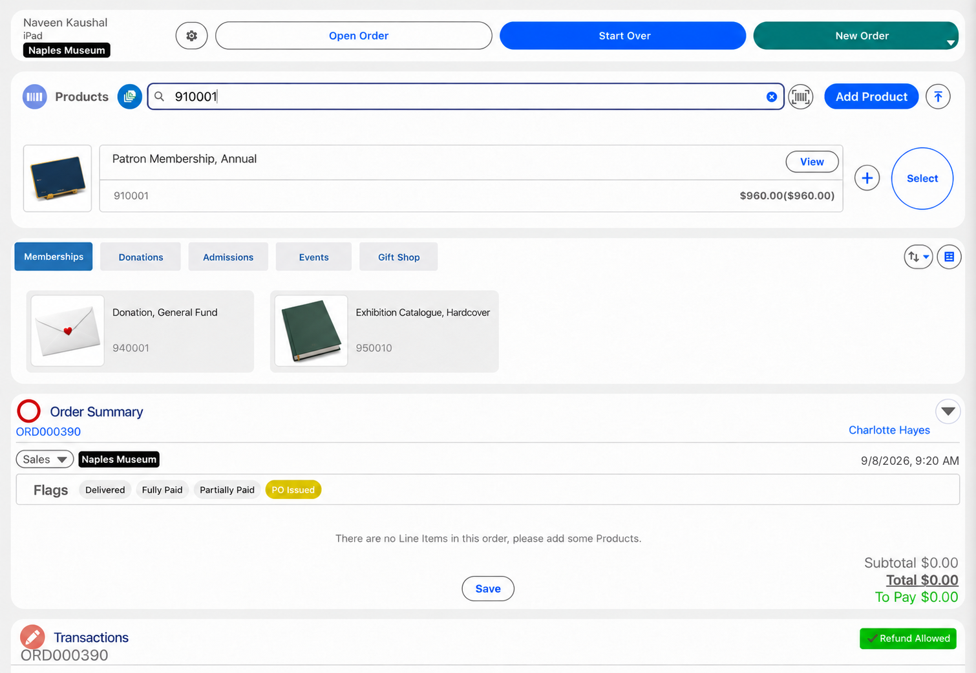Click the Patron Membership card thumbnail
976x673 pixels.
click(x=58, y=178)
